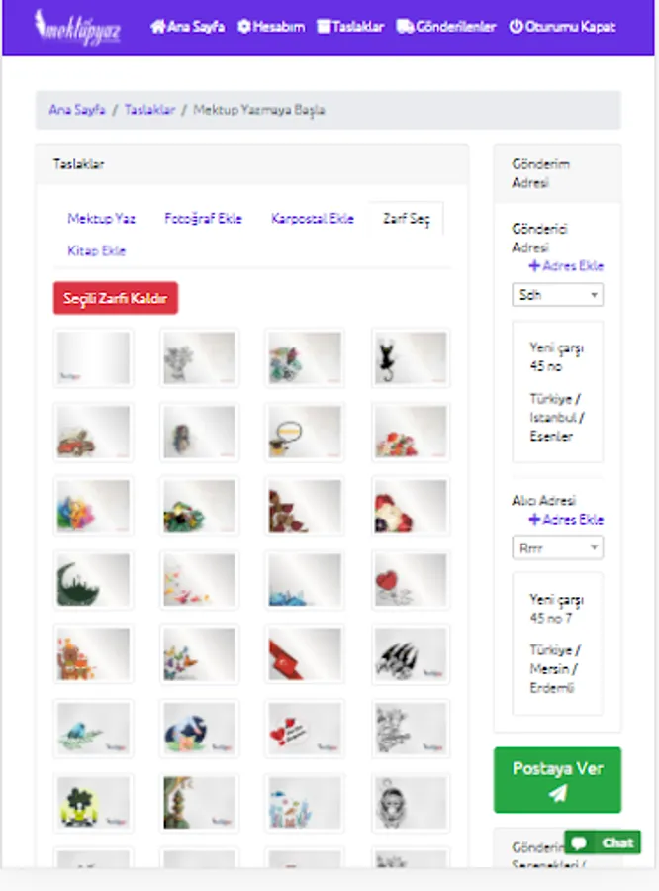This screenshot has width=659, height=891.
Task: Click Seçili Zarfı Kaldır button
Action: click(x=116, y=298)
